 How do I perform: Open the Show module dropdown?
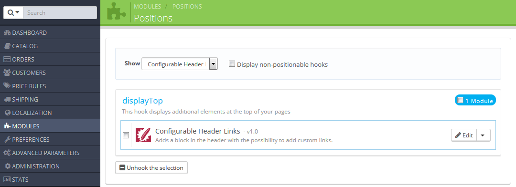click(179, 64)
